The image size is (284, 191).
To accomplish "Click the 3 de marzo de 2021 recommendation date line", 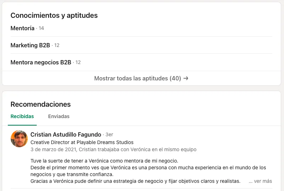I will pyautogui.click(x=113, y=150).
